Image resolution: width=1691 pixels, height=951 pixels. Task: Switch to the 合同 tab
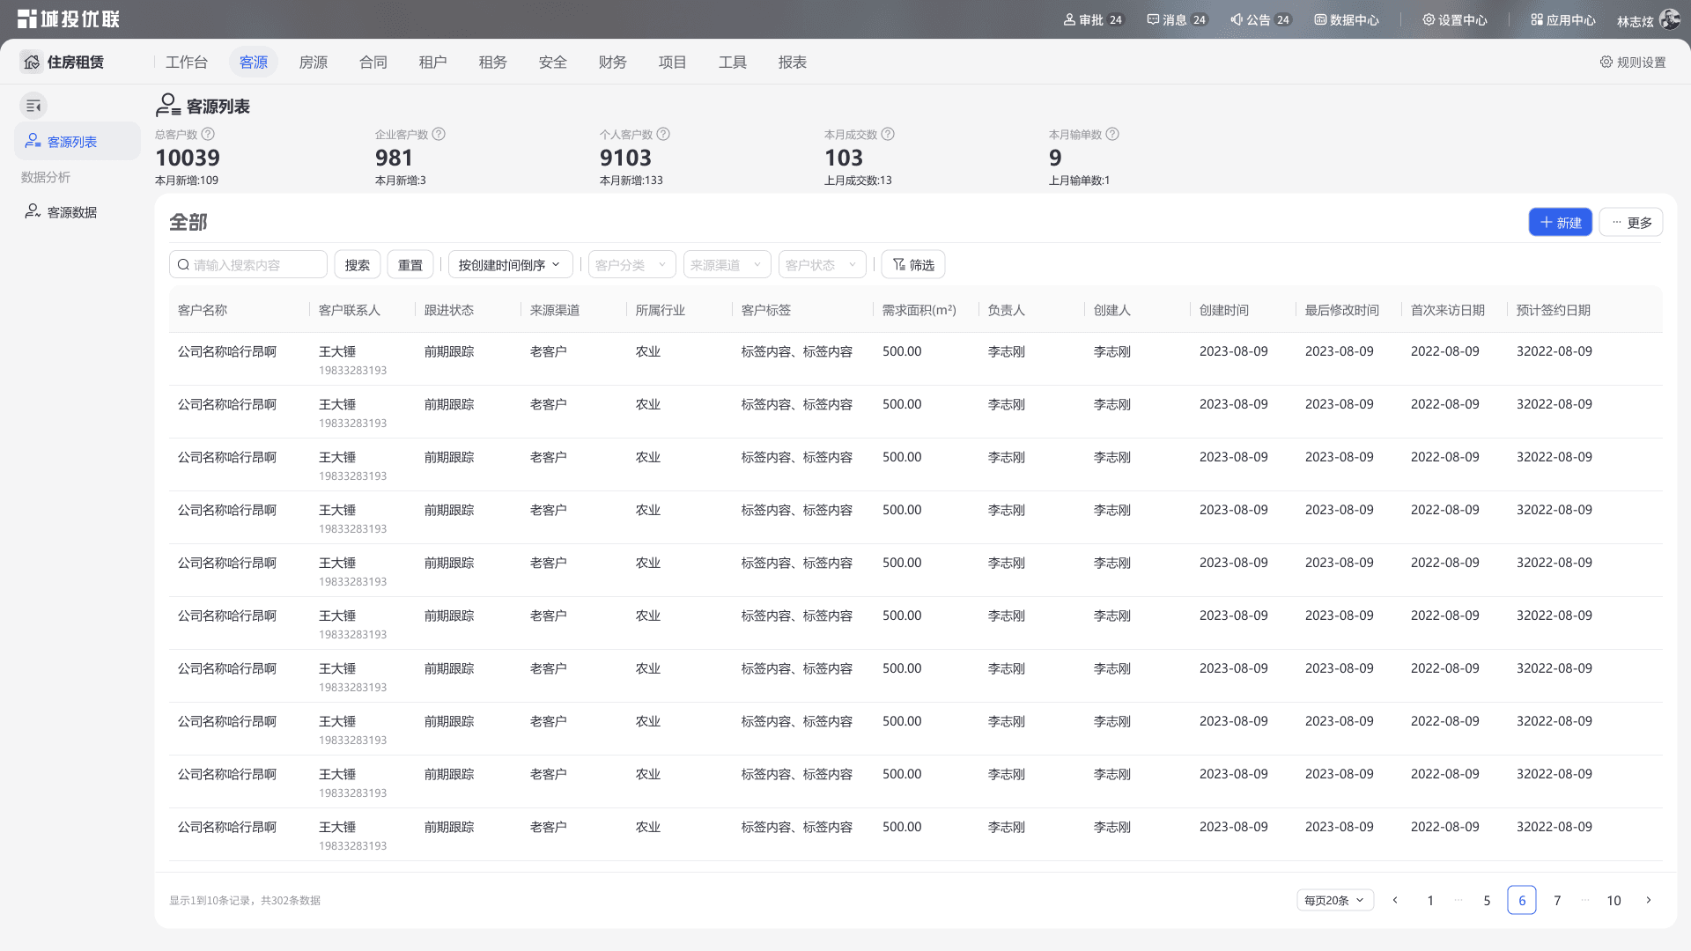[373, 62]
